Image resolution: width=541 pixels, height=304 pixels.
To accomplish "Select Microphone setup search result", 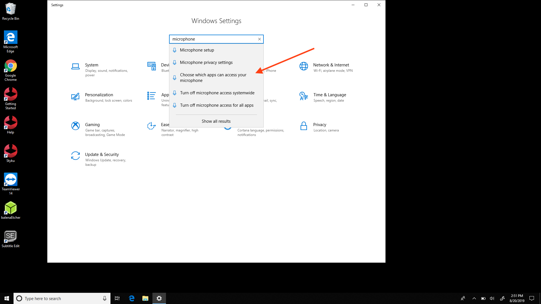I will click(x=197, y=50).
